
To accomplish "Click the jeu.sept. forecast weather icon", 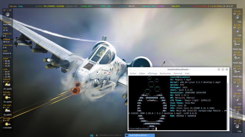I will [7, 124].
